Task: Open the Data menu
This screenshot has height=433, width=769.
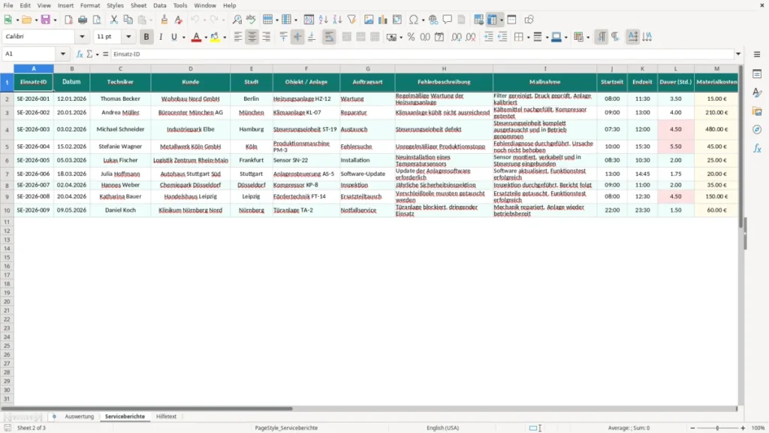Action: tap(159, 5)
